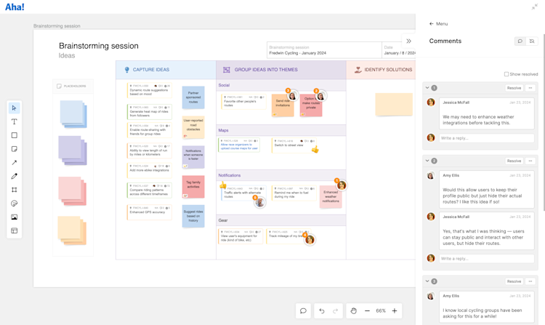Image resolution: width=545 pixels, height=325 pixels.
Task: Undo the last action
Action: 322,310
